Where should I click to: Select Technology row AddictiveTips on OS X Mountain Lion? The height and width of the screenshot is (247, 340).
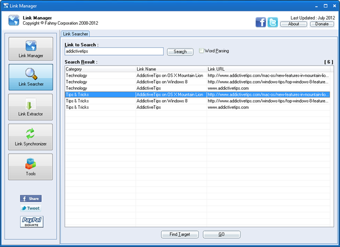point(197,75)
